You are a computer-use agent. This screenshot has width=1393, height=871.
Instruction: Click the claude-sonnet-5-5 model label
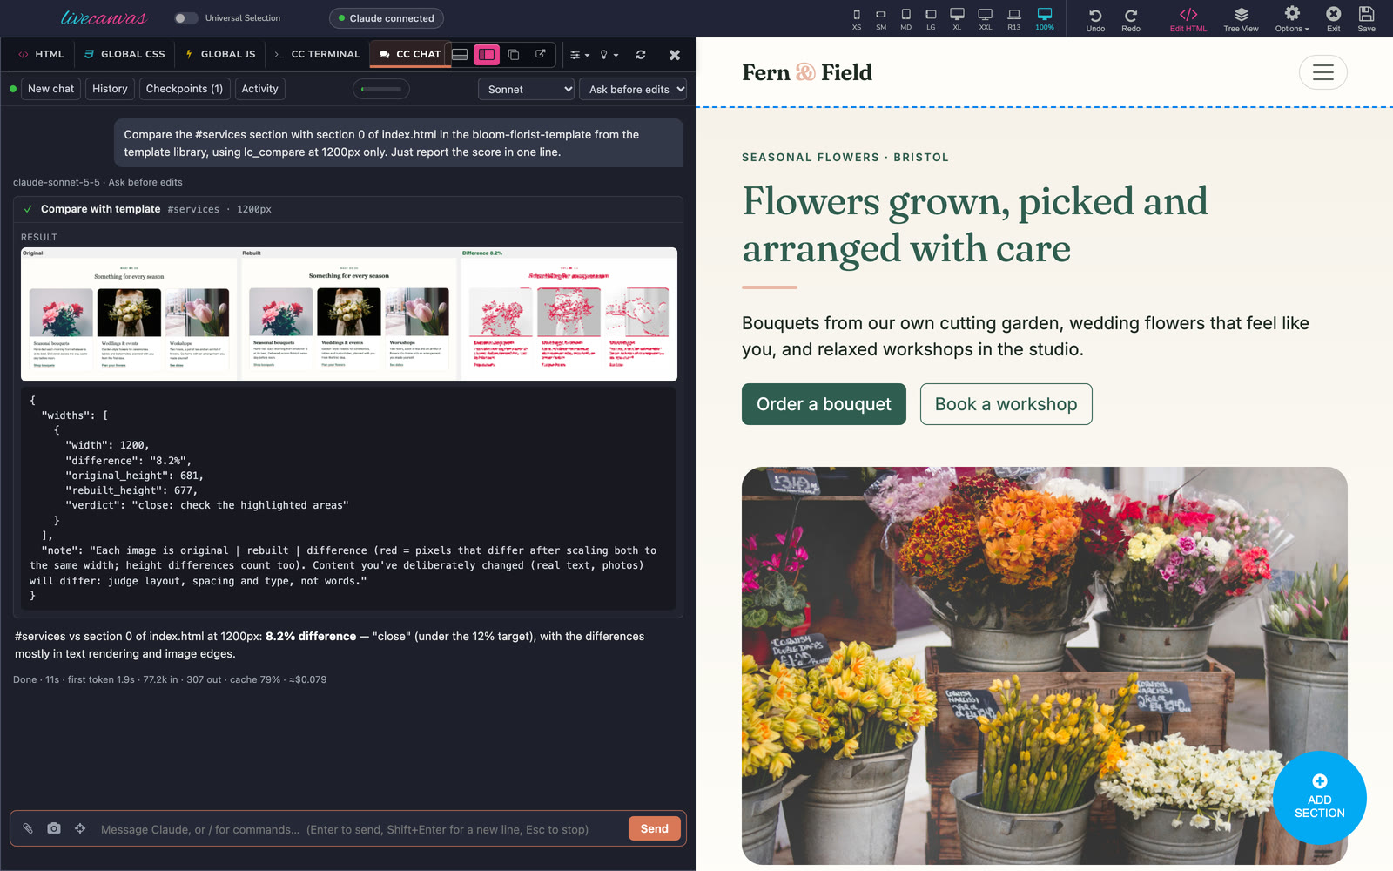coord(57,182)
